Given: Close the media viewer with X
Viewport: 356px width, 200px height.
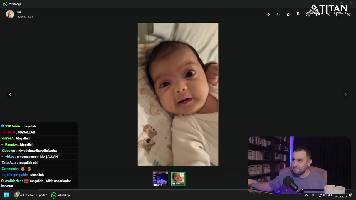Looking at the screenshot, I should click(348, 14).
